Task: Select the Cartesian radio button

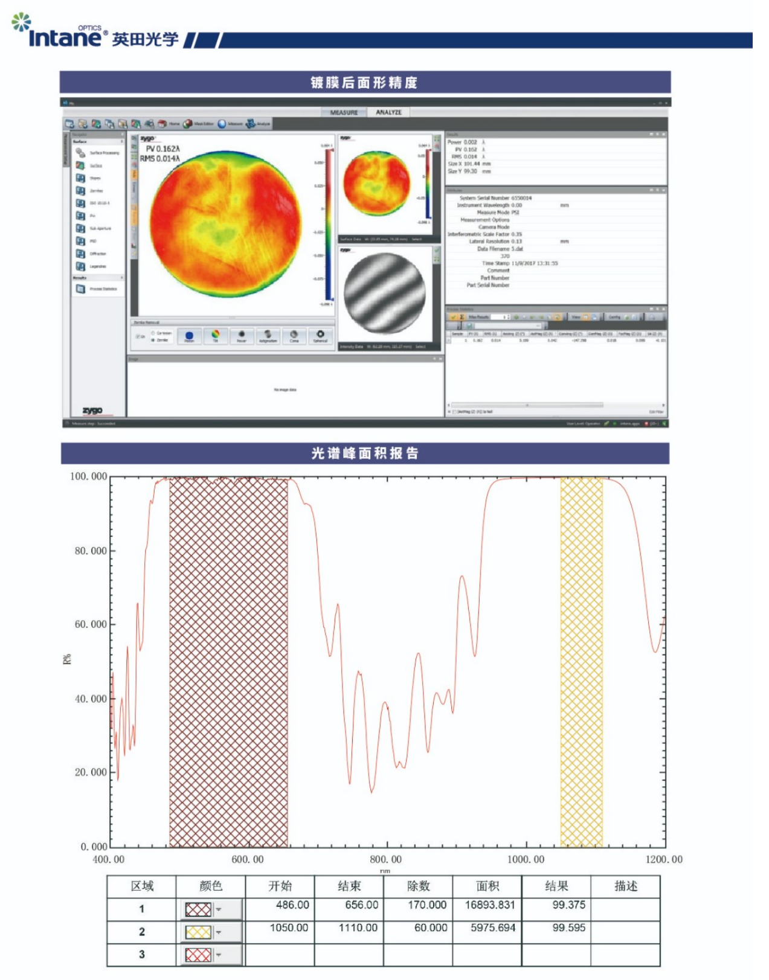Action: tap(153, 333)
